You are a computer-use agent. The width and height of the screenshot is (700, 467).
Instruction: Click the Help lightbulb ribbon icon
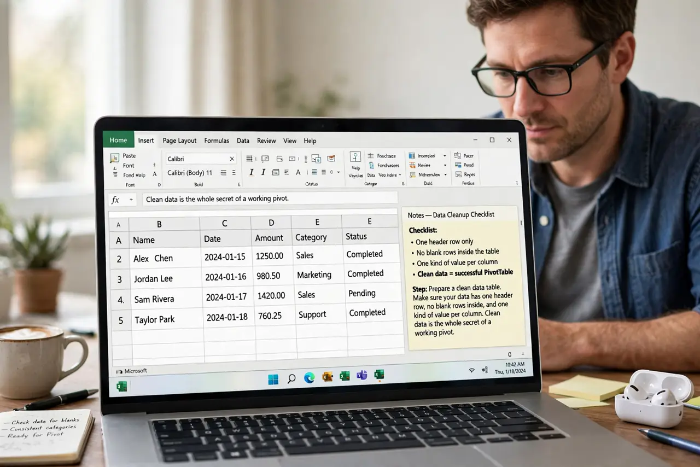355,157
